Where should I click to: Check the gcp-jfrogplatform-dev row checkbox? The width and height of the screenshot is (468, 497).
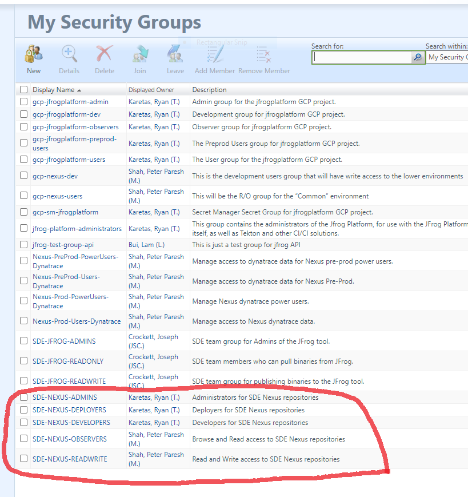click(24, 114)
